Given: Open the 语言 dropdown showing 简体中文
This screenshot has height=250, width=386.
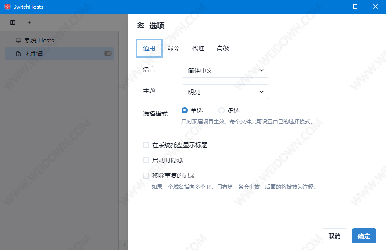Looking at the screenshot, I should (225, 70).
